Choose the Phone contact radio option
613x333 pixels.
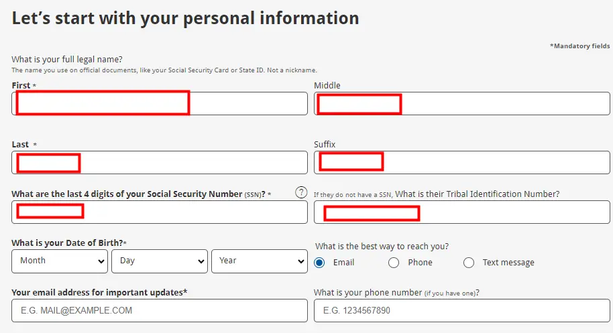coord(394,263)
